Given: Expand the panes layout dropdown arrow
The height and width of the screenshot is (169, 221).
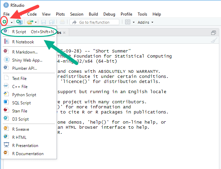Looking at the screenshot, I should (134, 22).
